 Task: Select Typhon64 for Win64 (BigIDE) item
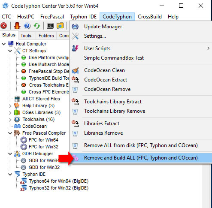[59, 181]
